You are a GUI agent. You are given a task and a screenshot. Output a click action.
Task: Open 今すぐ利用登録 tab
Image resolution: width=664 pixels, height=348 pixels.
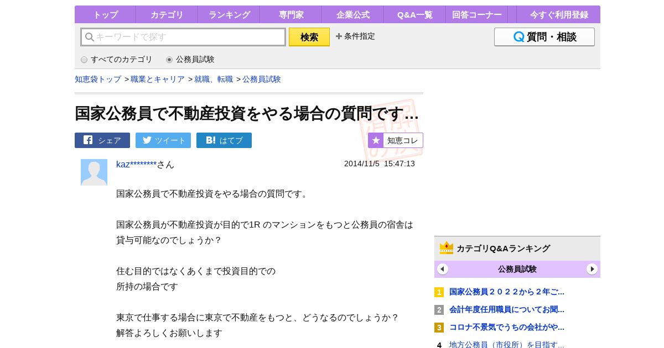559,15
